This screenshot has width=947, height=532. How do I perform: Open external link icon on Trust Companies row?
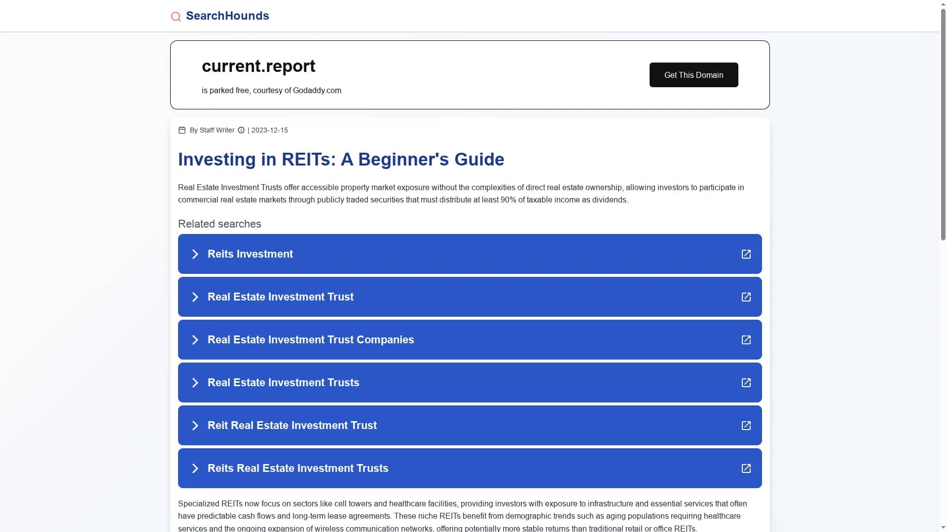point(746,340)
